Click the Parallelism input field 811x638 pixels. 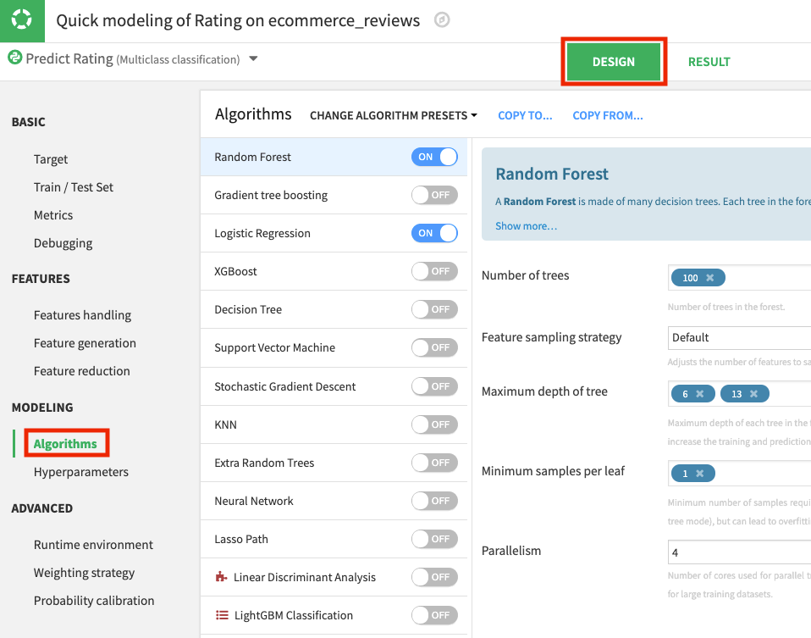pos(739,552)
